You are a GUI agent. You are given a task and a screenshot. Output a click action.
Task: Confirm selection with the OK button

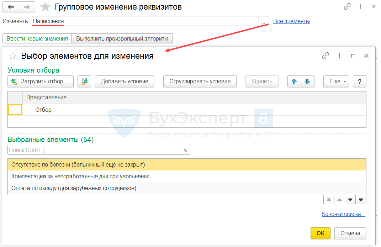pyautogui.click(x=320, y=233)
